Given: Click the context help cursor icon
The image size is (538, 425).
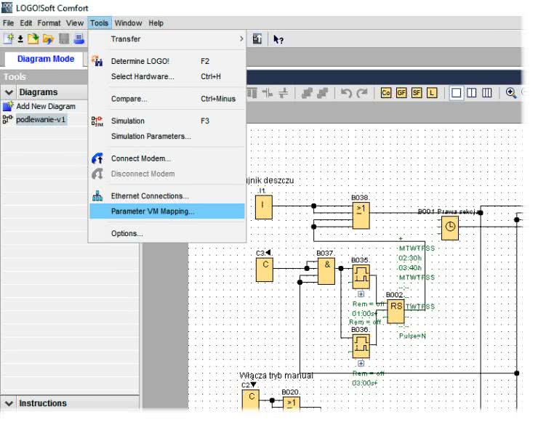Looking at the screenshot, I should (278, 39).
